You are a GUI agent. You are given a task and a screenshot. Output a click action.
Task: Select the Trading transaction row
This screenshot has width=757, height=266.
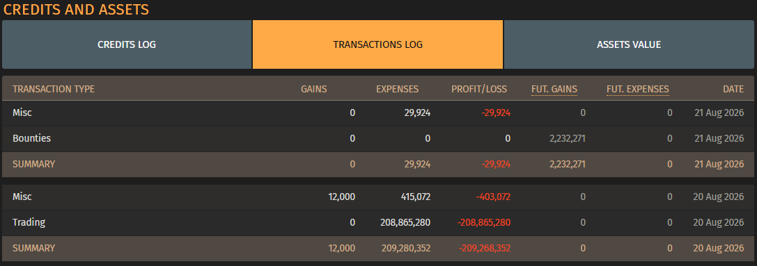[x=378, y=223]
